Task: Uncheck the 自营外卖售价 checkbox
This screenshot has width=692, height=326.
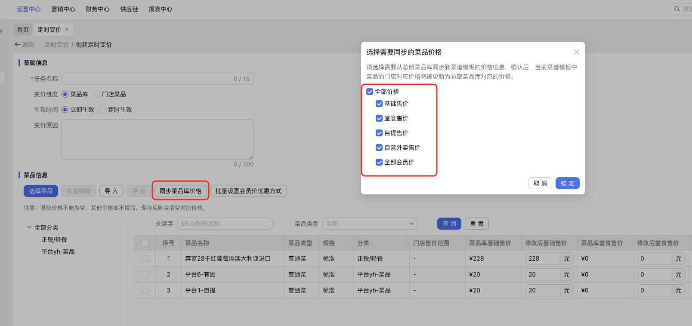Action: (x=379, y=148)
